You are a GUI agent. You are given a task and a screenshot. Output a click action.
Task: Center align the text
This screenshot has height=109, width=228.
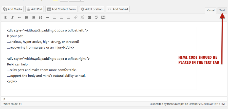(x=61, y=17)
